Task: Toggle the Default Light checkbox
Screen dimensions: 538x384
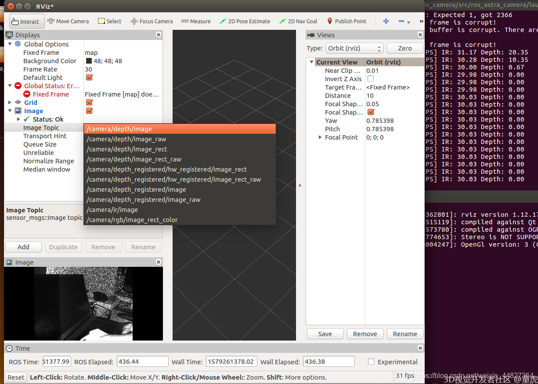Action: pyautogui.click(x=89, y=77)
